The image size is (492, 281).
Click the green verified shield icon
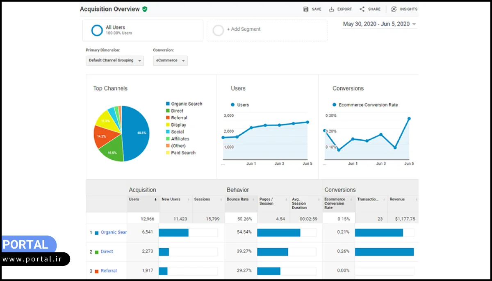[x=145, y=9]
